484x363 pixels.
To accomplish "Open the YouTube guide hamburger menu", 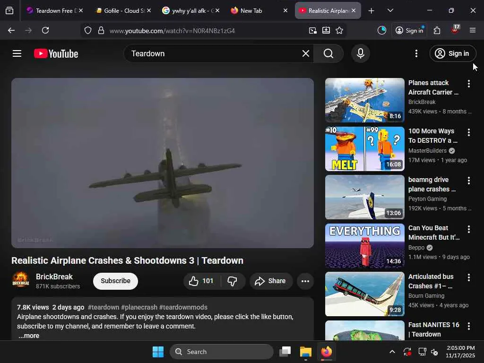I will coord(17,53).
